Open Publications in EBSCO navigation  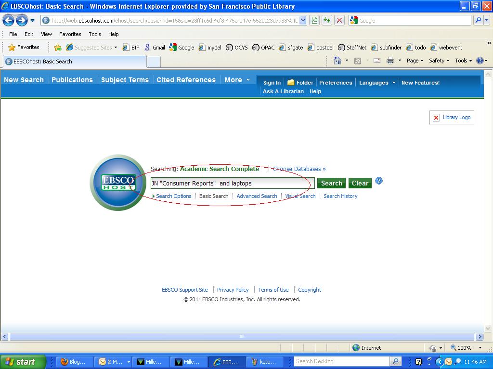click(x=72, y=80)
